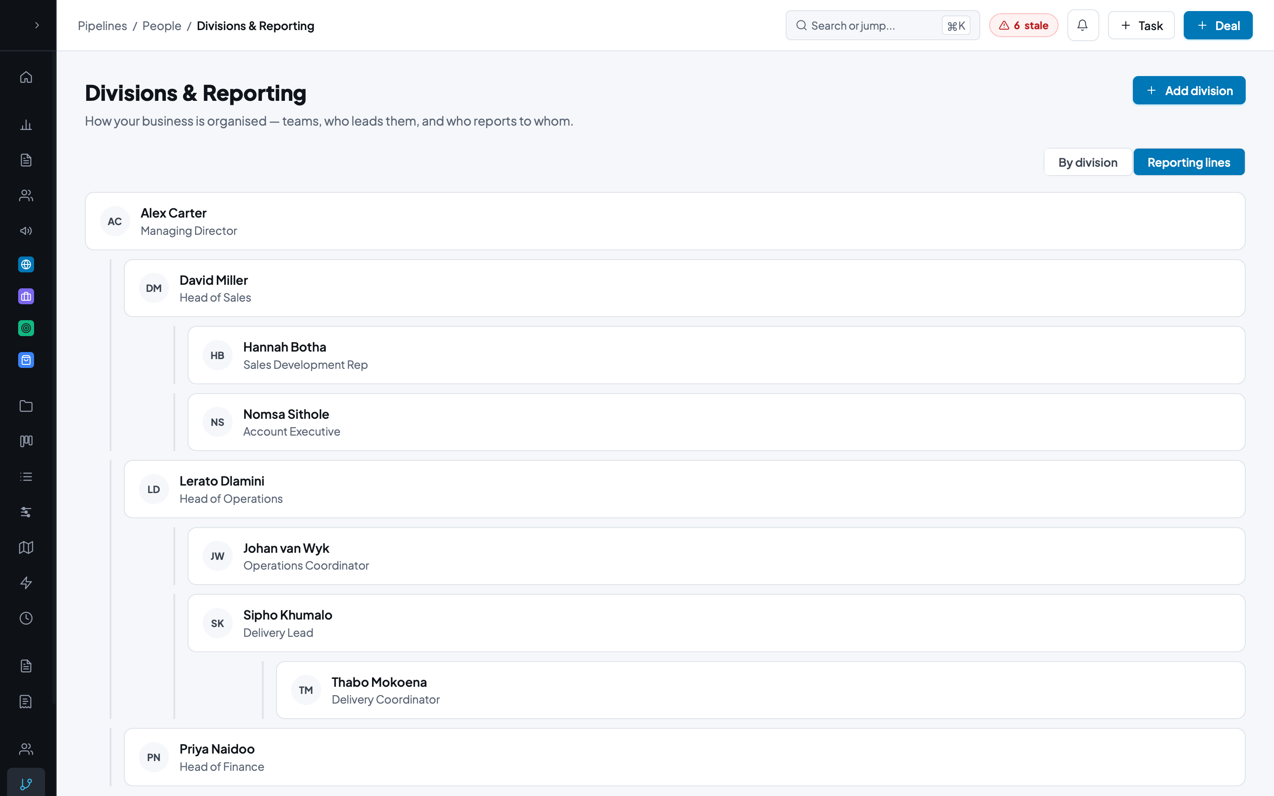Click the TM avatar for Thabo Mokoena
The height and width of the screenshot is (796, 1274).
(x=306, y=690)
